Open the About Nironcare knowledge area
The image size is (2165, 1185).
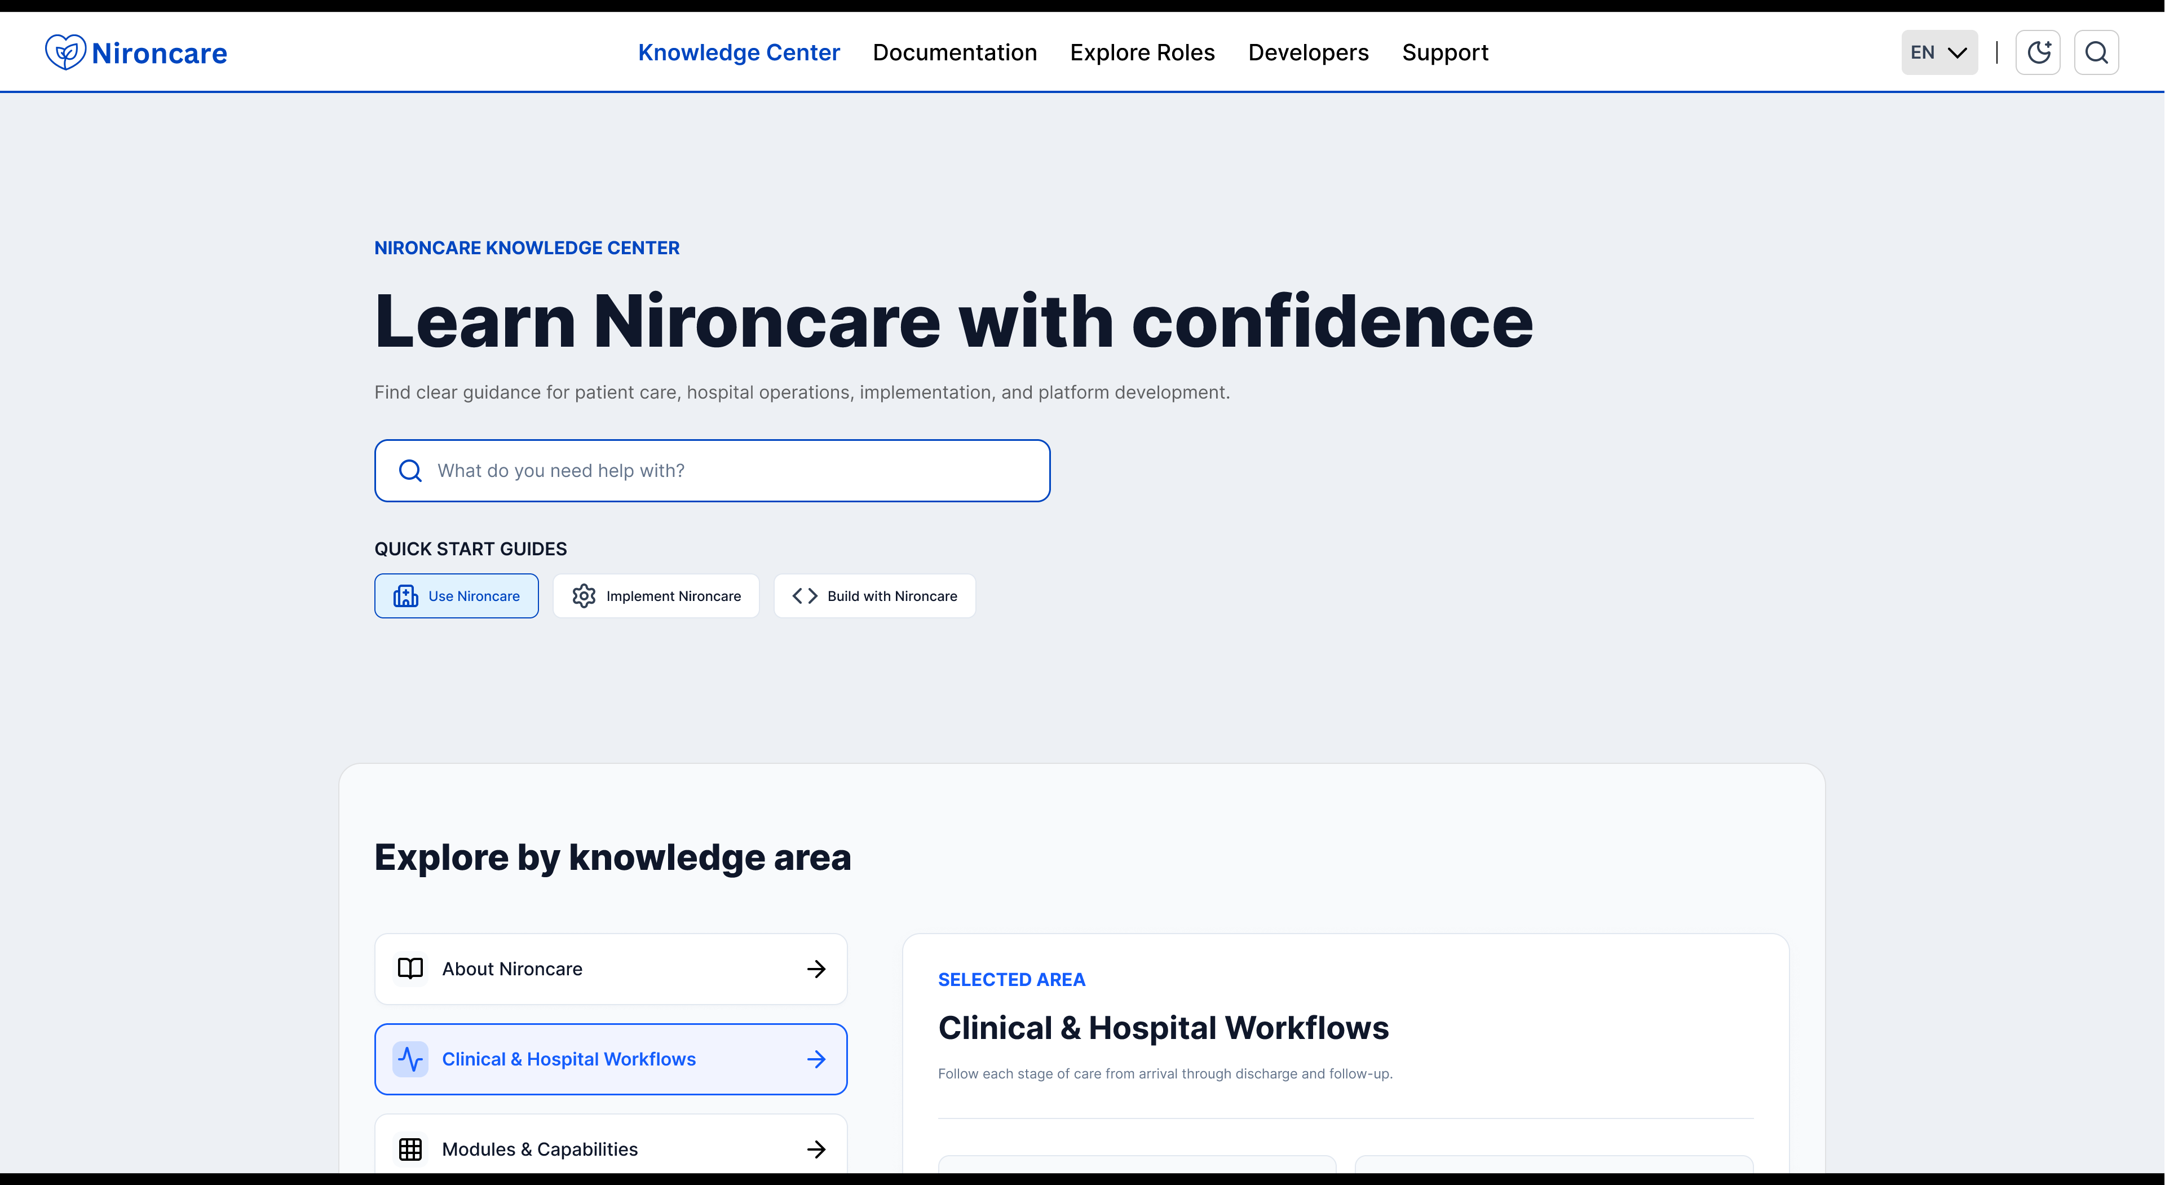coord(611,969)
